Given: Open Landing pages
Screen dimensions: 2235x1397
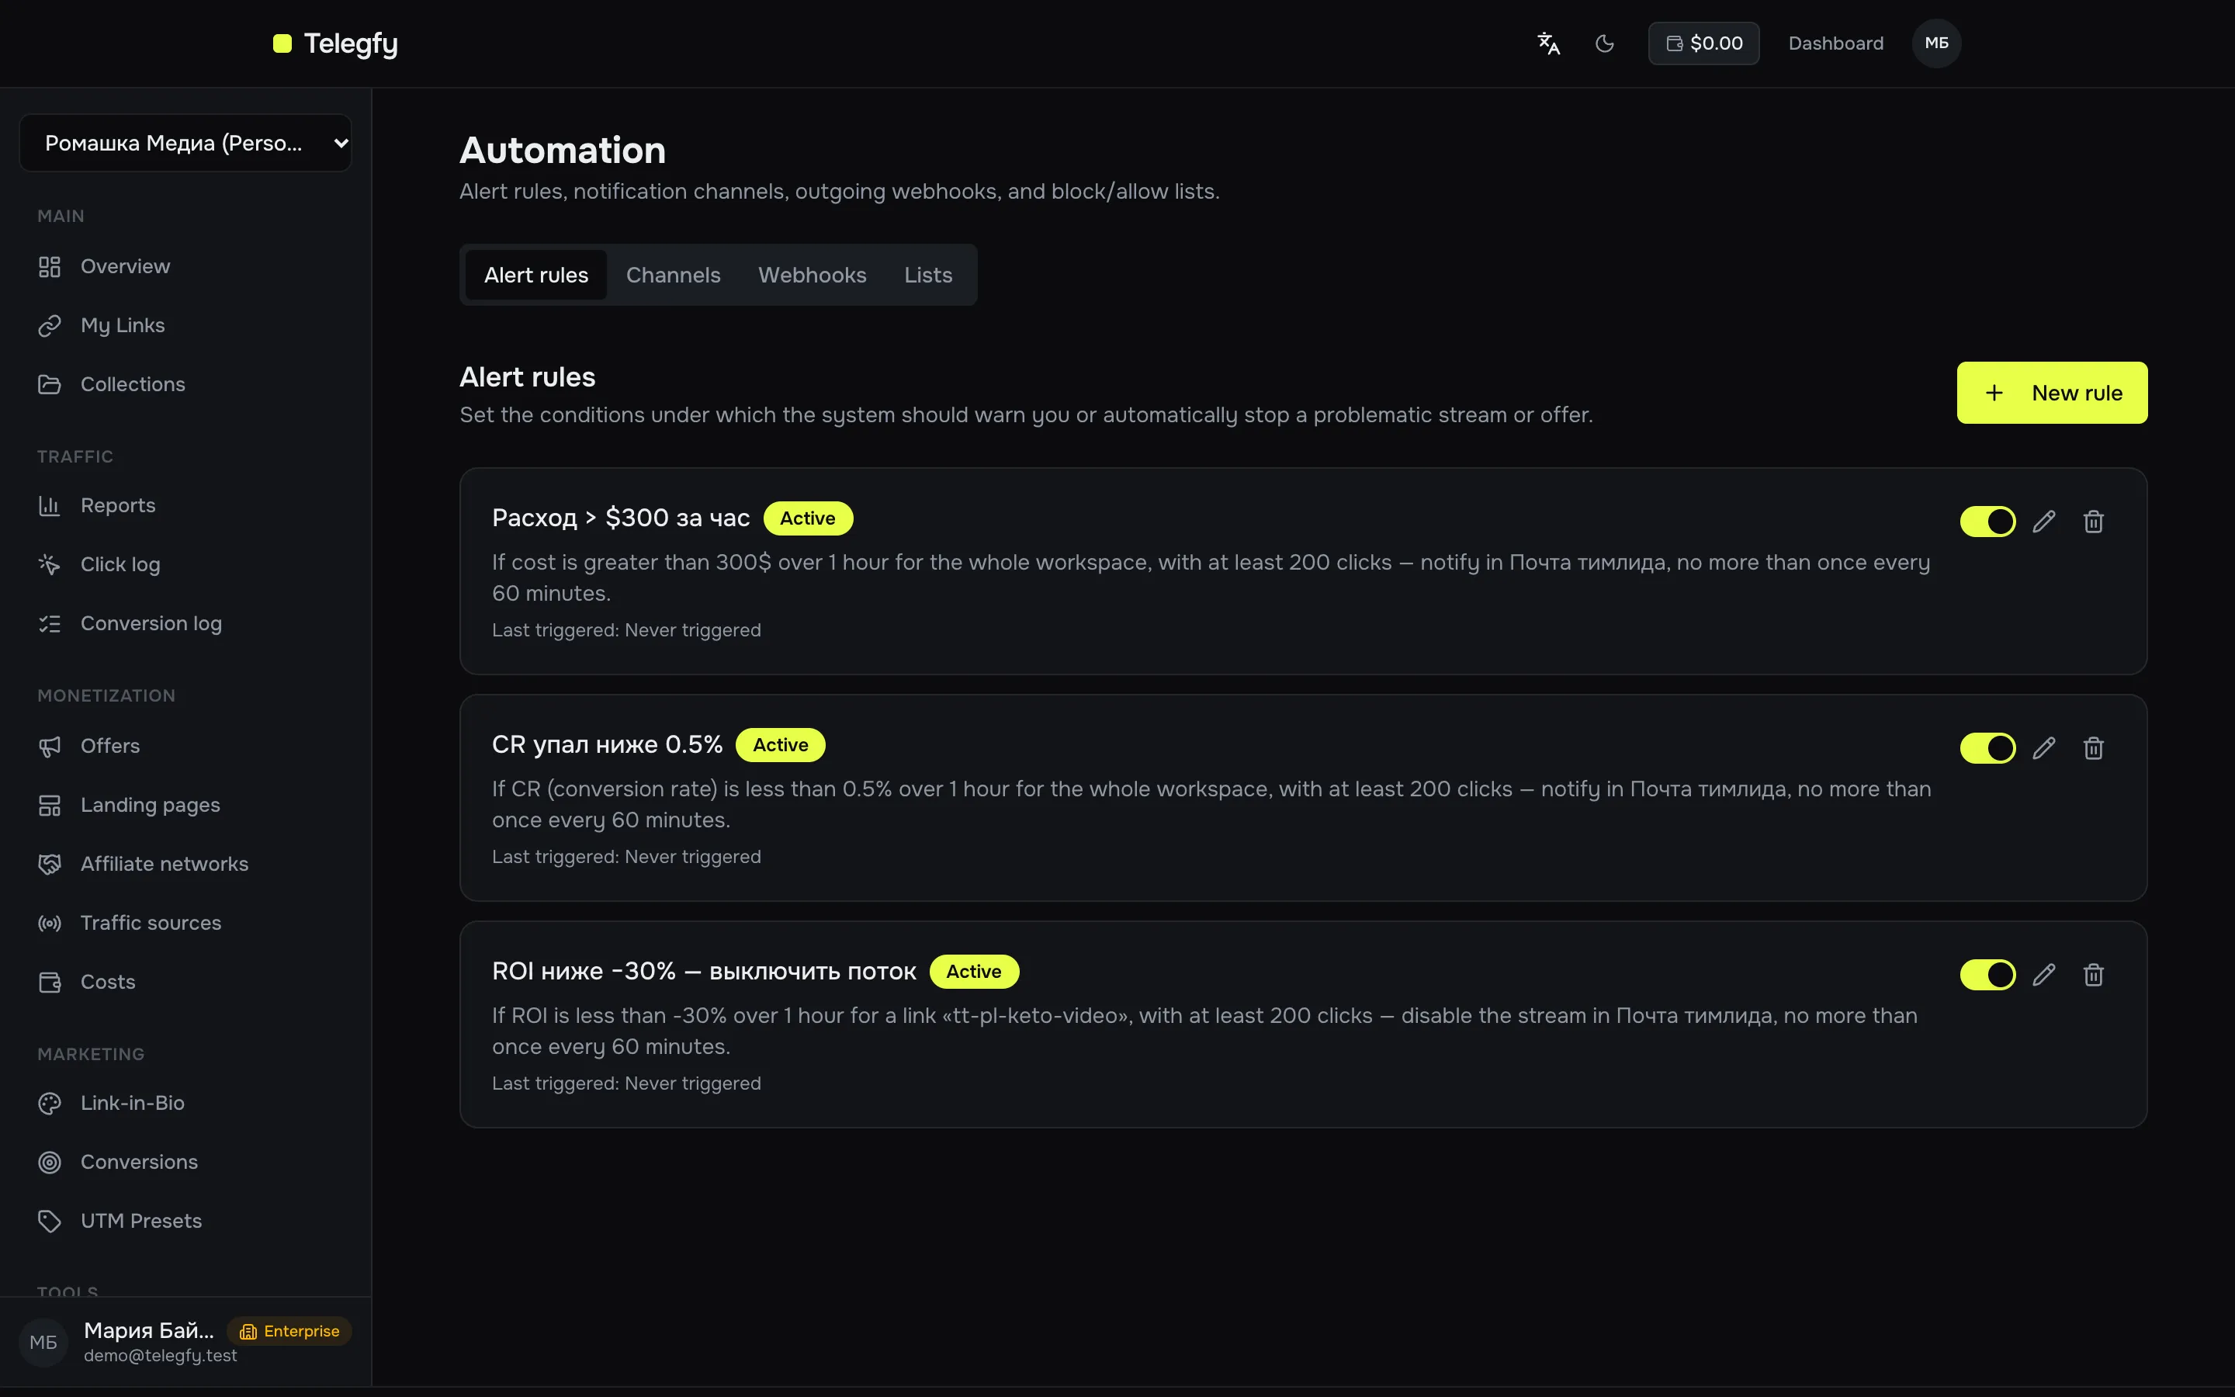Looking at the screenshot, I should [185, 805].
